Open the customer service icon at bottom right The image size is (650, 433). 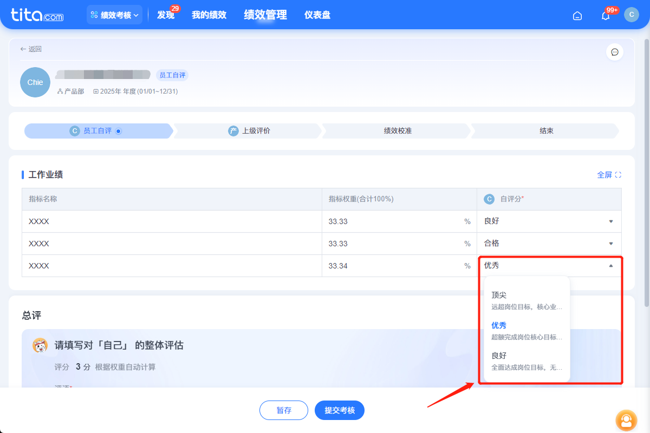[x=626, y=421]
